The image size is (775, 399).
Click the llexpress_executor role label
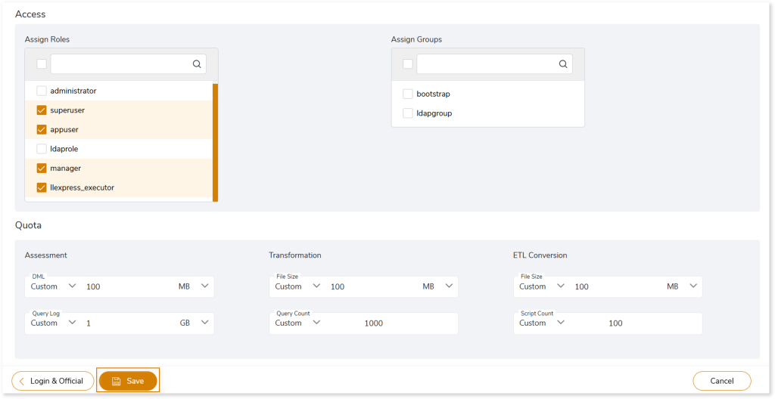pos(82,187)
